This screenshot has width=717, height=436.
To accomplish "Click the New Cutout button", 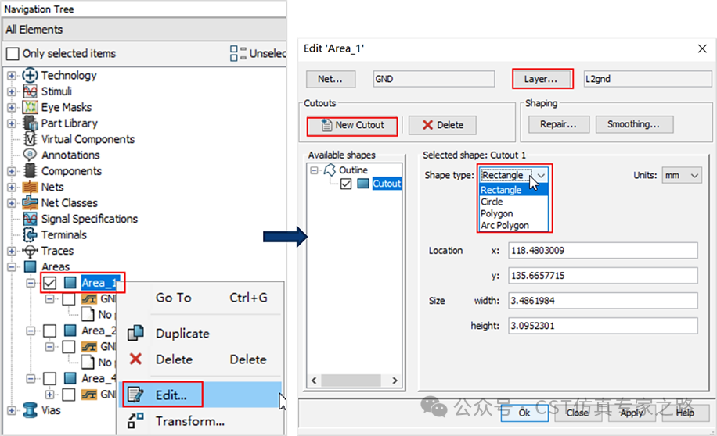I will (352, 125).
